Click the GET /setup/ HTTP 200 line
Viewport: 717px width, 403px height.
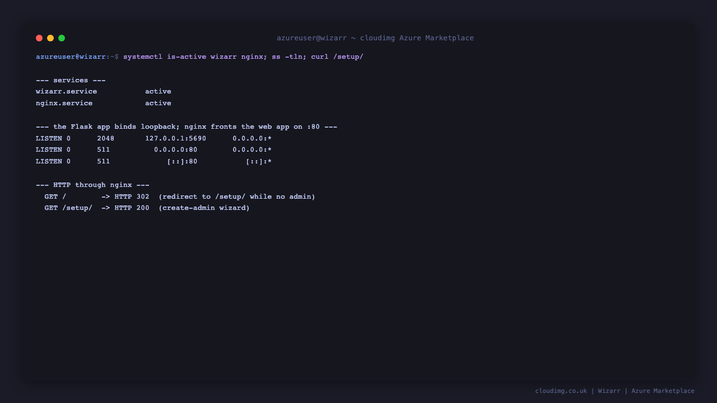coord(147,208)
